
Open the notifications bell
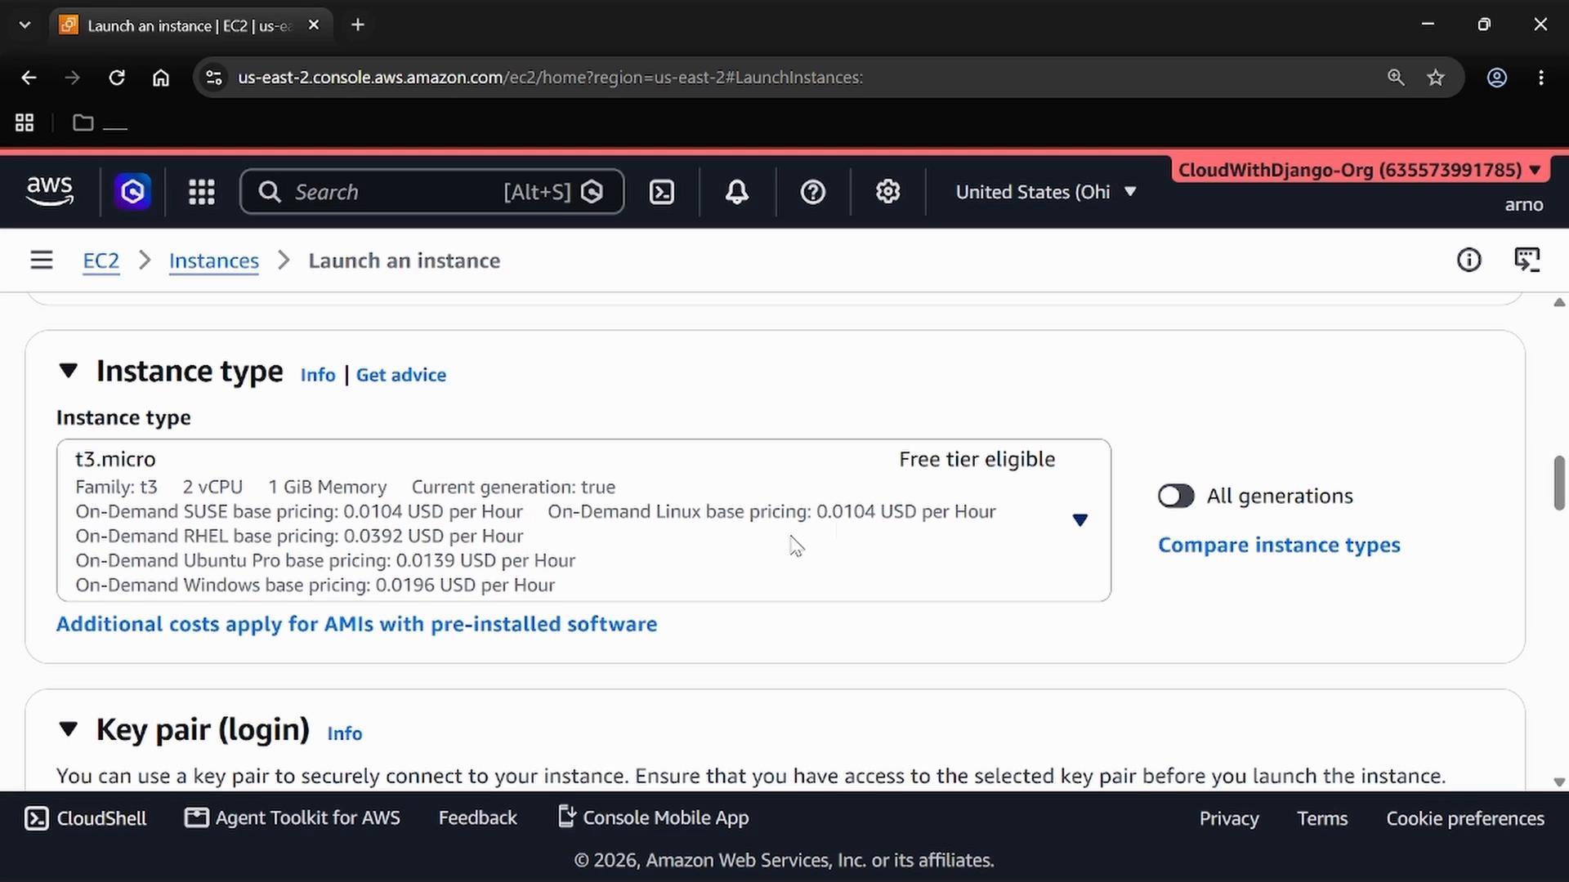click(737, 192)
